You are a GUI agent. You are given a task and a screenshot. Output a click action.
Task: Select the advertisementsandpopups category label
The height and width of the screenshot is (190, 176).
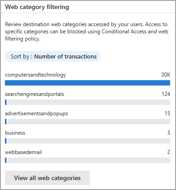click(36, 113)
